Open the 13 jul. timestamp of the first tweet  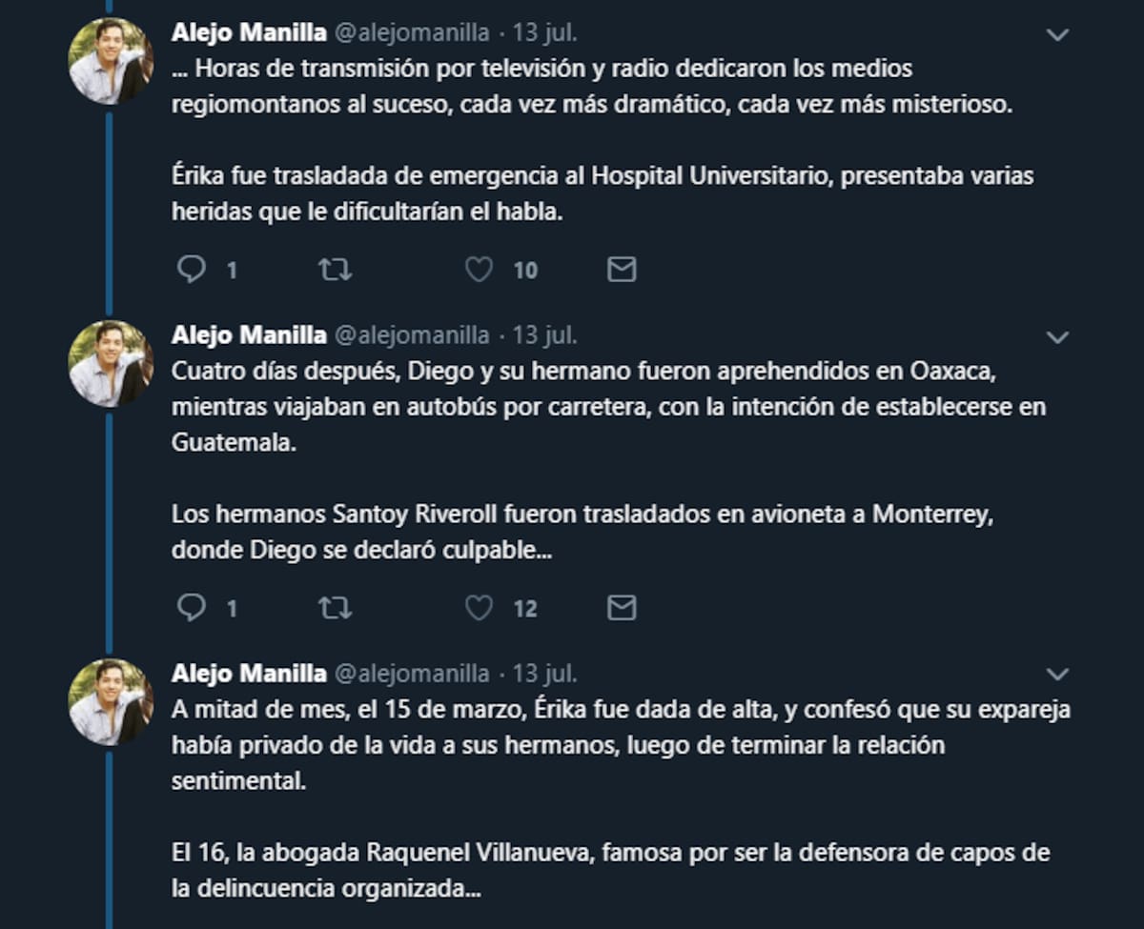pyautogui.click(x=544, y=32)
